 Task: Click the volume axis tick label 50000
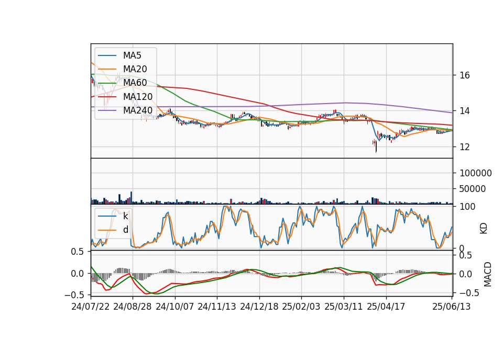473,189
